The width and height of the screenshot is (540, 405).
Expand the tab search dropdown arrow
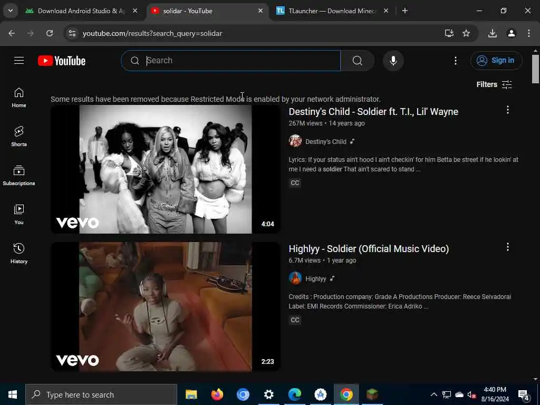pyautogui.click(x=11, y=11)
